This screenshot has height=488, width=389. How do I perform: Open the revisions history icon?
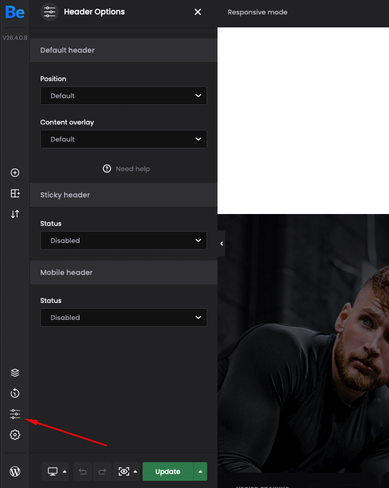click(15, 393)
